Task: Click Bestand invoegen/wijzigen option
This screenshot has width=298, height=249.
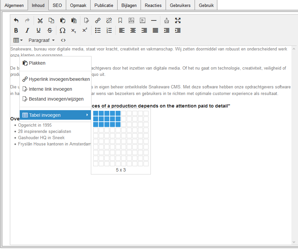Action: coord(56,99)
